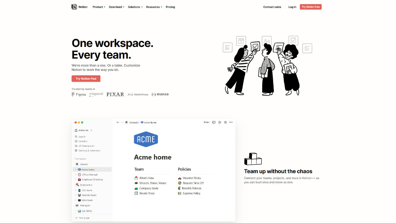Click the Policies column heading
Viewport: 396px width, 223px height.
[184, 169]
